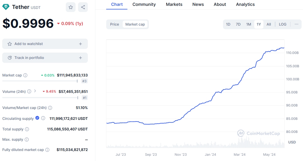The height and width of the screenshot is (161, 303).
Task: Click the USD currency label on chart
Action: coord(292,142)
